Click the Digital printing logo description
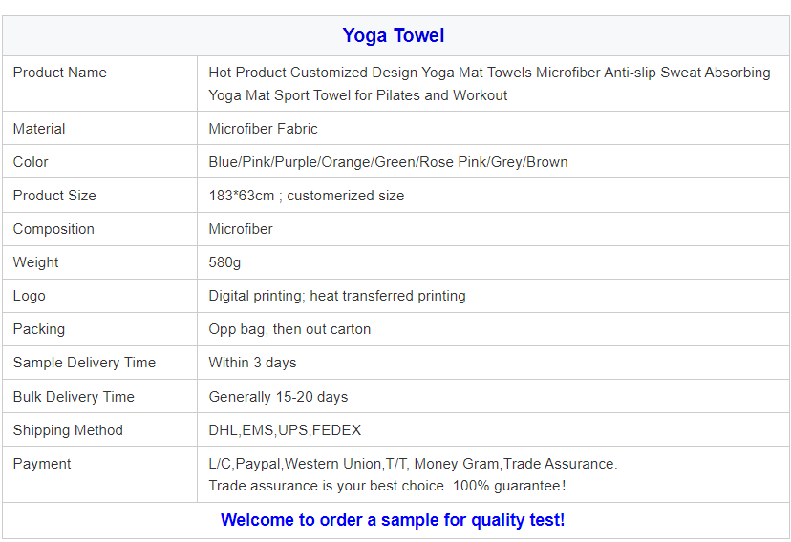 pos(337,296)
